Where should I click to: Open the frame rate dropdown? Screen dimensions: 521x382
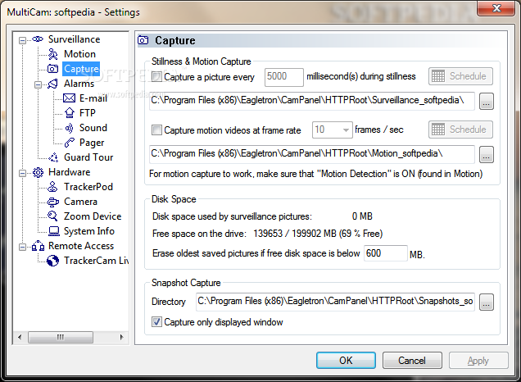(346, 130)
